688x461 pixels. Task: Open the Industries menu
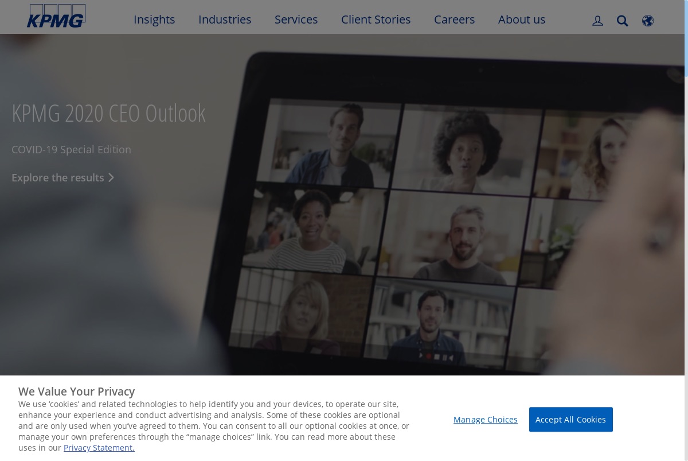[x=225, y=20]
